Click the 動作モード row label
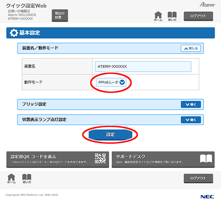The width and height of the screenshot is (221, 203). coord(34,82)
